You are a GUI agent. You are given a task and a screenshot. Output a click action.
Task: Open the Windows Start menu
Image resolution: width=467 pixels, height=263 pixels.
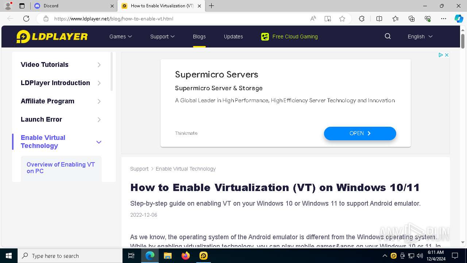tap(9, 256)
